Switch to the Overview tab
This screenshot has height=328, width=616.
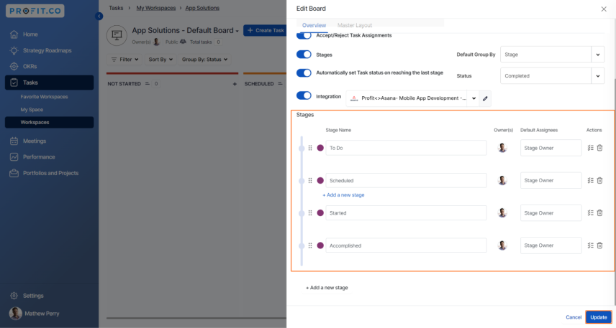coord(314,25)
